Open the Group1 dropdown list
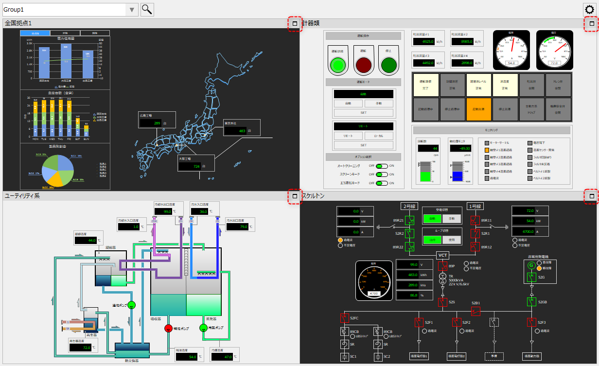This screenshot has width=599, height=366. (x=131, y=9)
